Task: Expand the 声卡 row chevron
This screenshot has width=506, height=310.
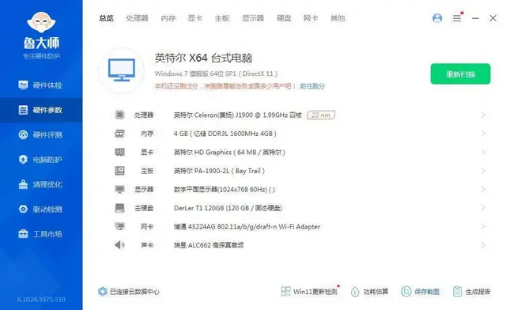Action: coord(483,245)
